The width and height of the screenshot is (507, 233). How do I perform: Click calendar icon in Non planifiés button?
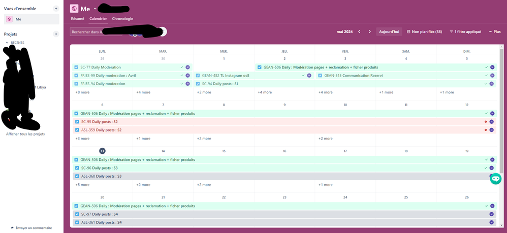coord(408,31)
